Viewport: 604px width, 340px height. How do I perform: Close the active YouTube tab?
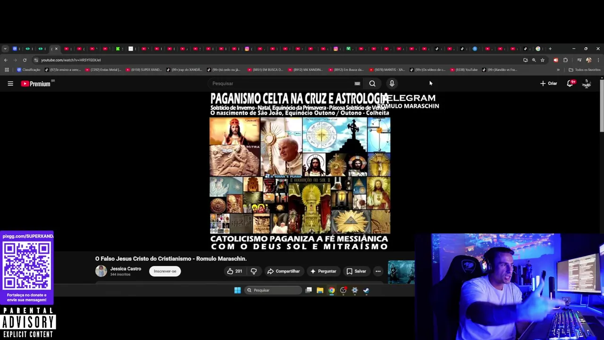(x=56, y=49)
